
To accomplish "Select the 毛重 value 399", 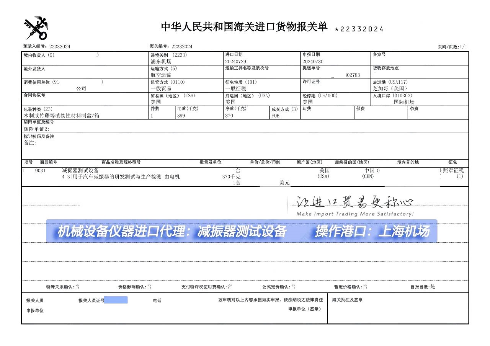I will click(x=181, y=116).
